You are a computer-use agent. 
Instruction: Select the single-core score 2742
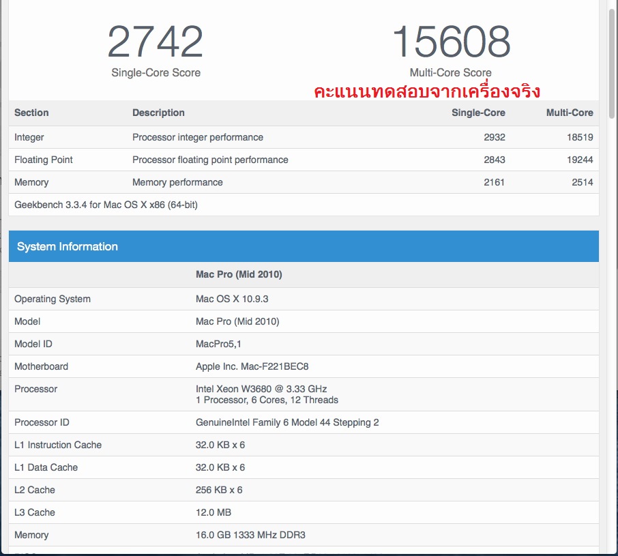tap(156, 42)
